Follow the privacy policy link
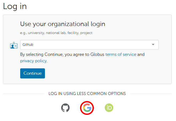 pyautogui.click(x=33, y=61)
